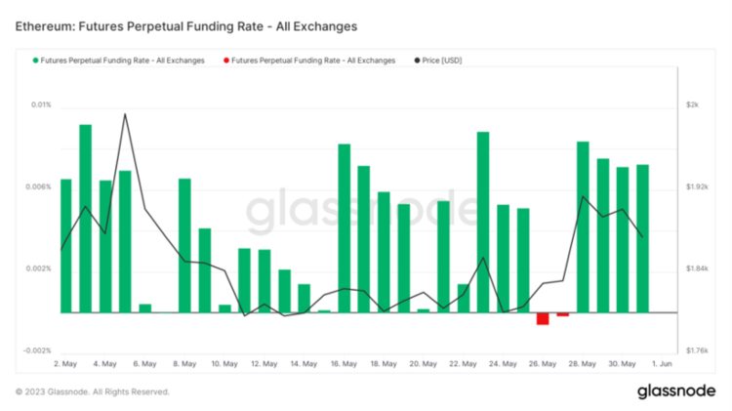The image size is (732, 411).
Task: Click the '© 2023 Glassnode. All Rights Reserved.' text
Action: [93, 391]
